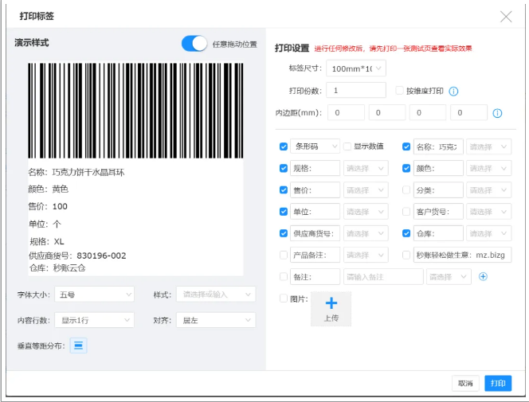This screenshot has width=529, height=402.
Task: Check the 备注 checkbox
Action: [284, 277]
